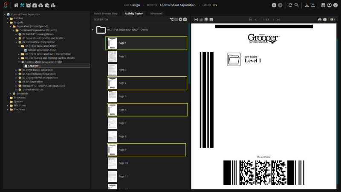This screenshot has width=341, height=192.
Task: Click the refresh icon in top bar
Action: (x=290, y=5)
